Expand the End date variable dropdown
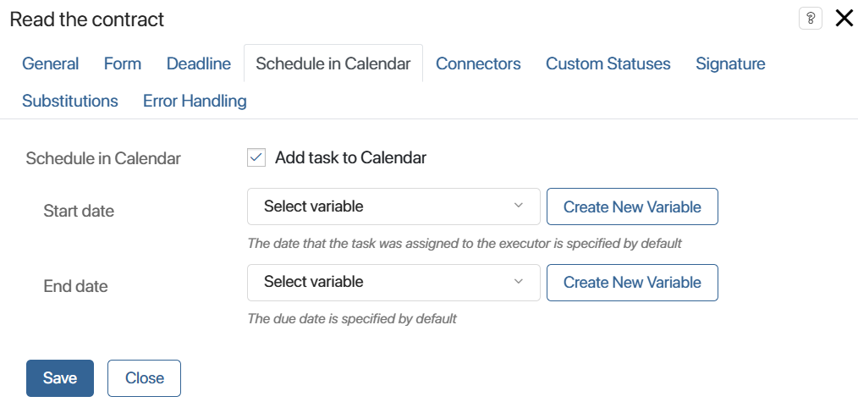The image size is (858, 402). coord(393,282)
